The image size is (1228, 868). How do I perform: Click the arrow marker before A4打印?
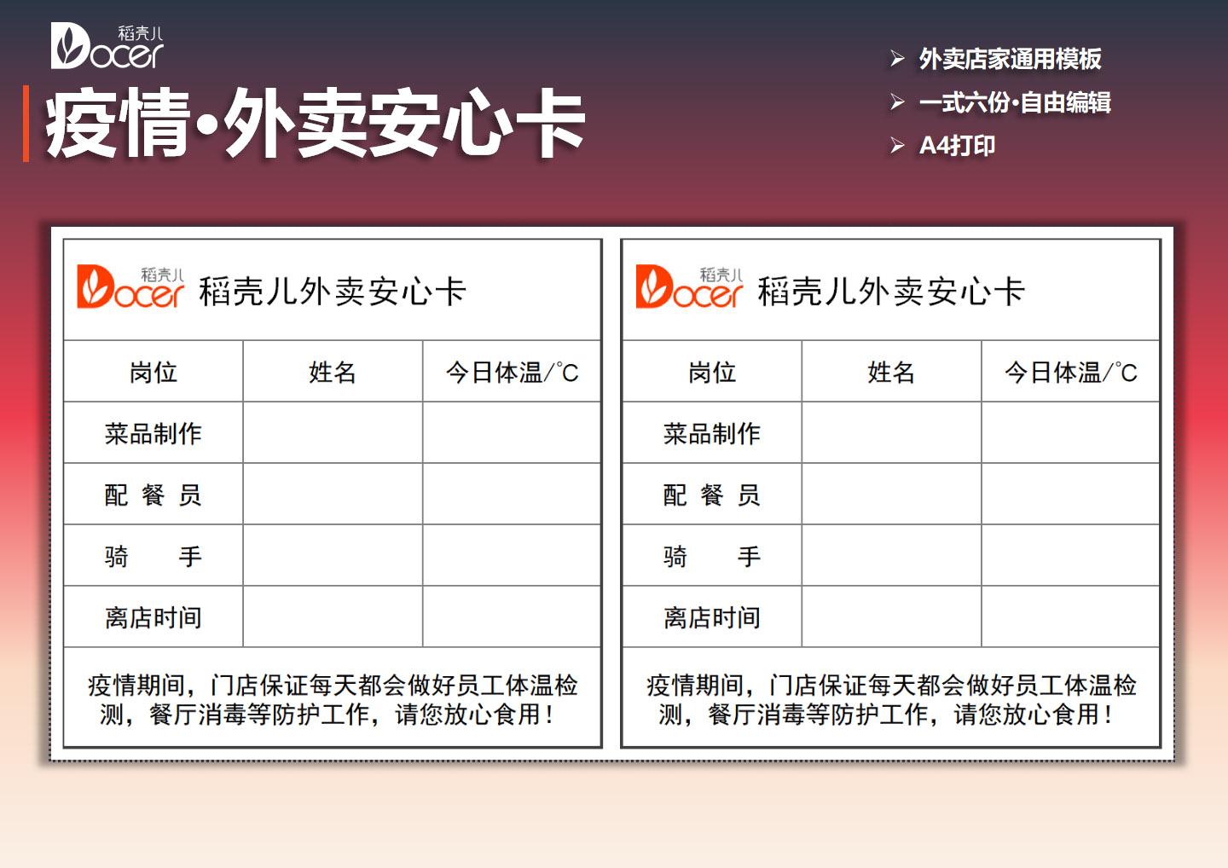896,145
